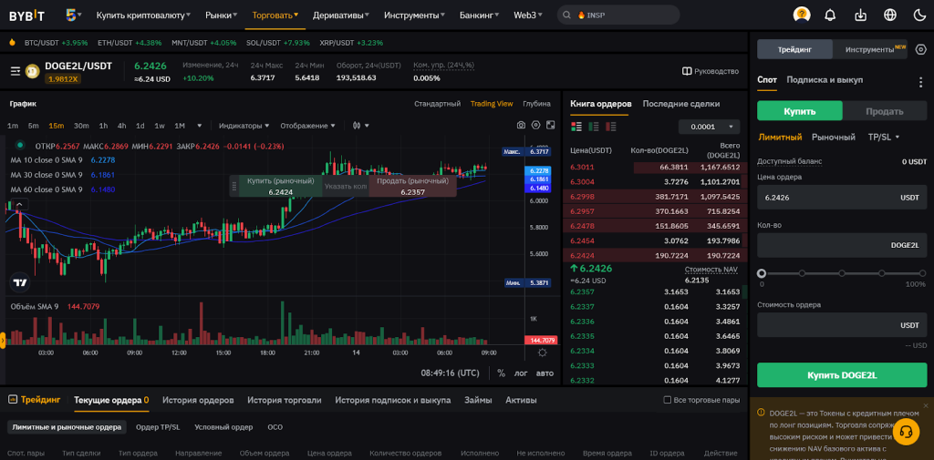
Task: Toggle logarithmic scale 'лог' on chart
Action: point(521,373)
